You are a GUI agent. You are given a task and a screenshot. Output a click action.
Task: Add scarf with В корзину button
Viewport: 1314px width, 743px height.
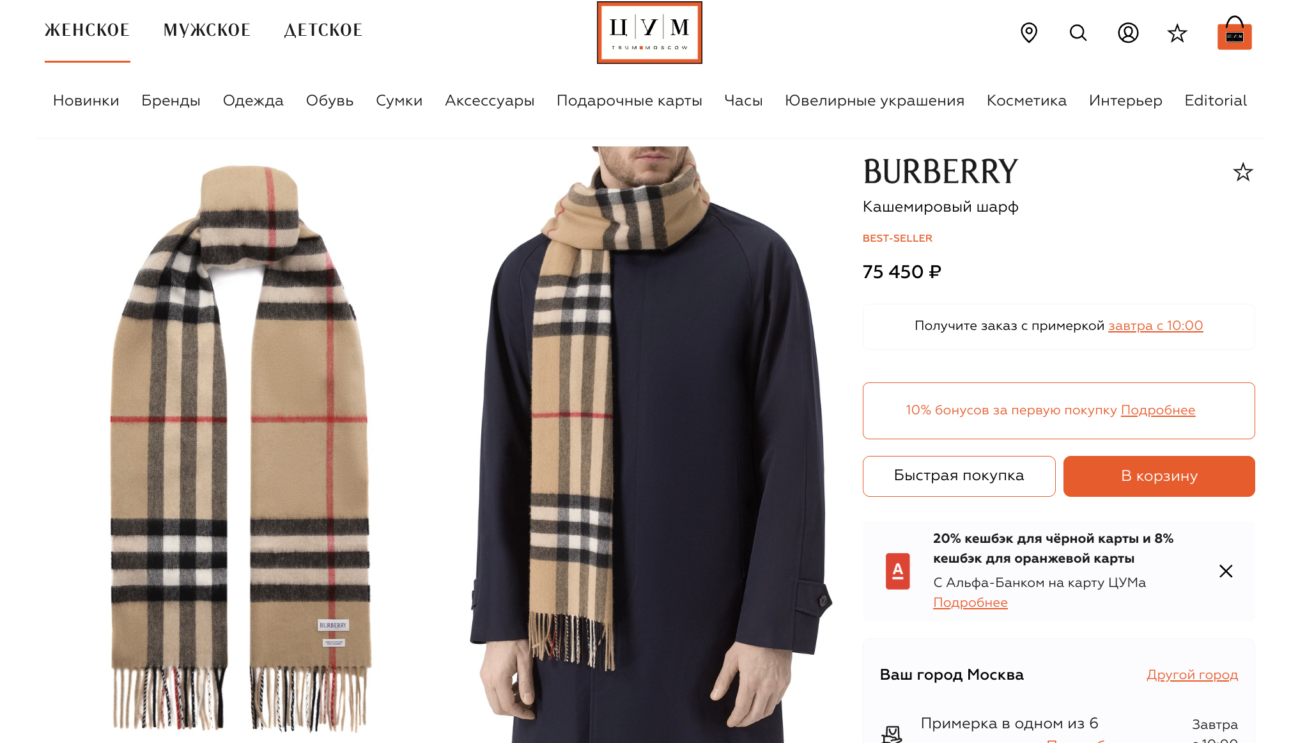(1159, 476)
